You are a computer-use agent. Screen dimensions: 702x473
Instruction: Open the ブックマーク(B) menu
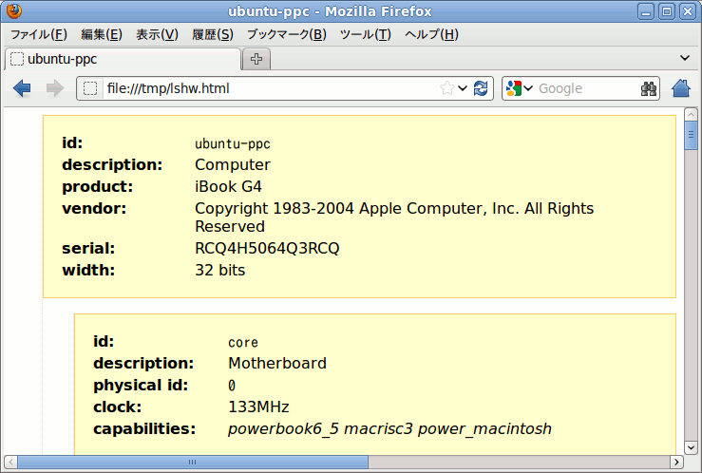[286, 34]
